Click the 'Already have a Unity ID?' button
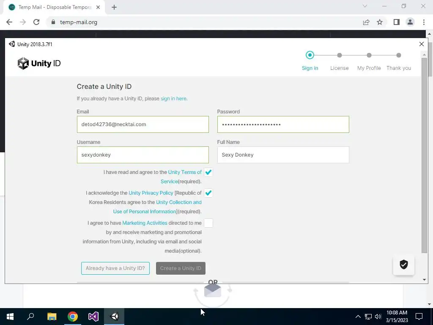The height and width of the screenshot is (325, 433). pyautogui.click(x=115, y=268)
